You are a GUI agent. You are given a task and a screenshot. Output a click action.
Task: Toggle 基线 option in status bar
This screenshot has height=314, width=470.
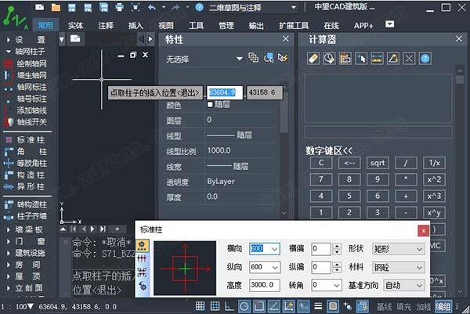coord(384,307)
